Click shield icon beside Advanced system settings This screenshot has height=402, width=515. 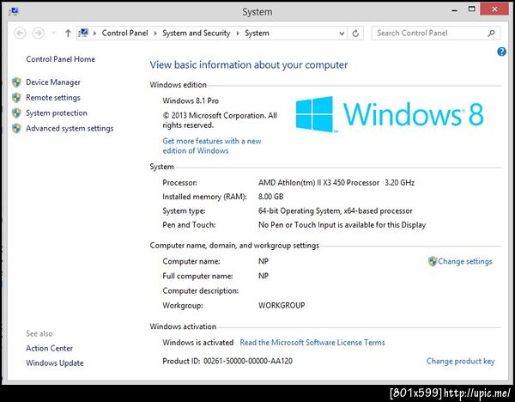click(16, 129)
